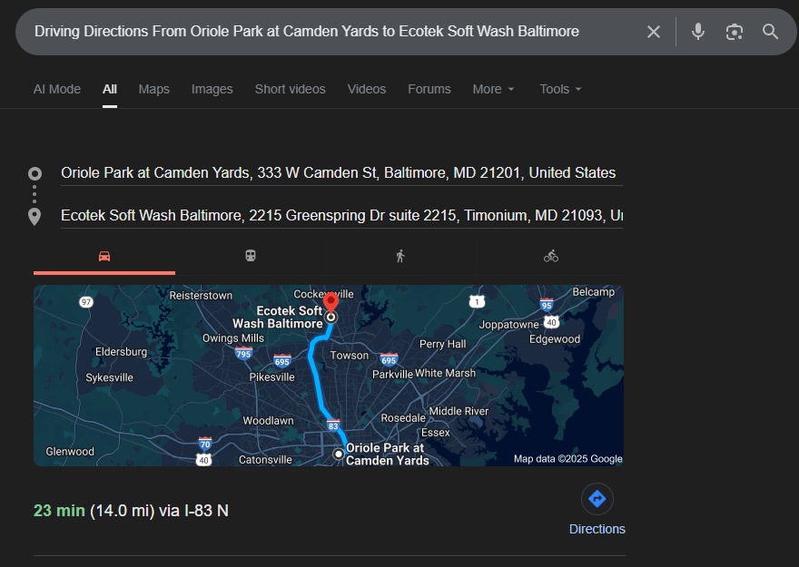Click the magnifying glass search icon

click(x=771, y=32)
